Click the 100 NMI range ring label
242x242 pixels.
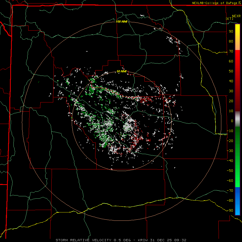pyautogui.click(x=122, y=22)
